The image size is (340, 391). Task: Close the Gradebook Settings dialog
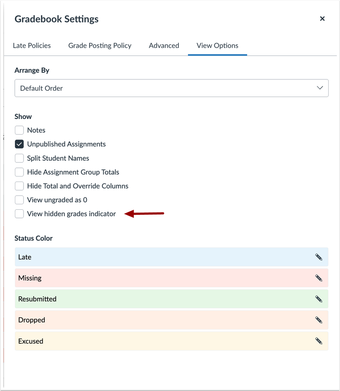(x=322, y=19)
